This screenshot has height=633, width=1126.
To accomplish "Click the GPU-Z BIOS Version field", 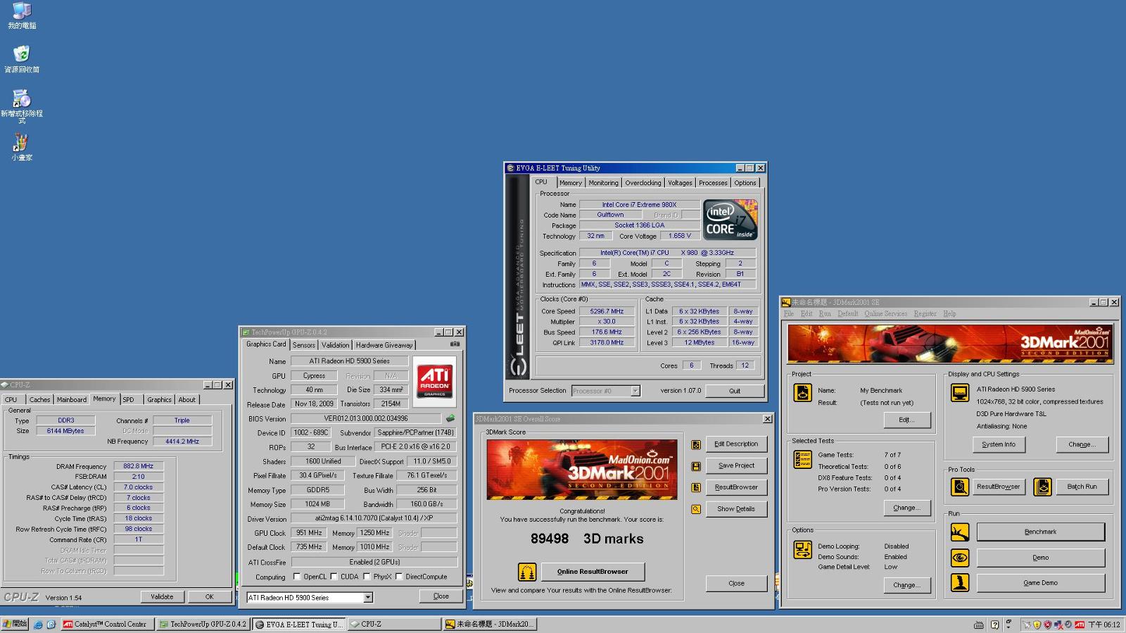I will pos(366,418).
